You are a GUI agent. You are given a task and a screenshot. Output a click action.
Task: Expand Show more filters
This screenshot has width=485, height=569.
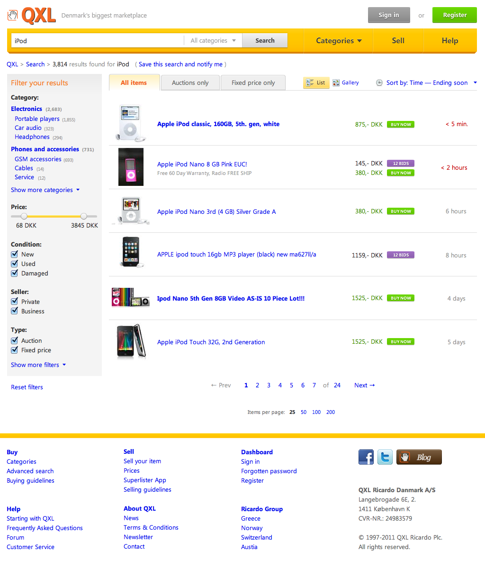pyautogui.click(x=38, y=365)
